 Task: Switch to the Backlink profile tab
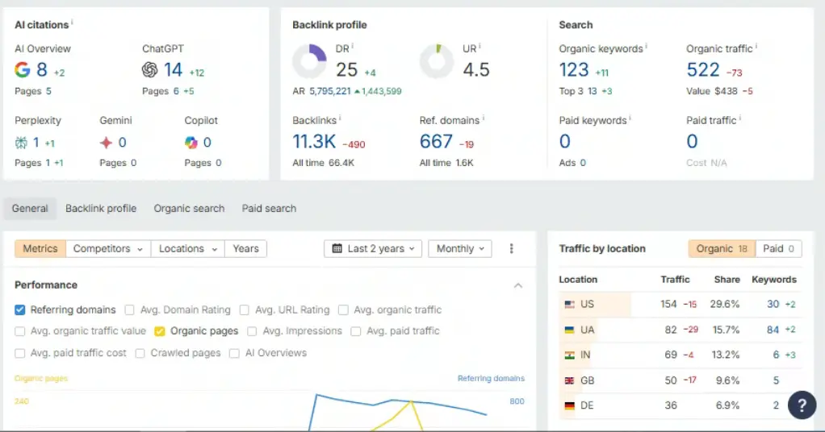[101, 208]
